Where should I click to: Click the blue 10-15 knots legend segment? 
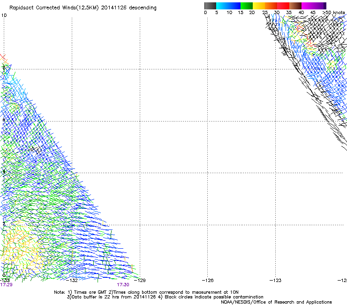(x=234, y=6)
